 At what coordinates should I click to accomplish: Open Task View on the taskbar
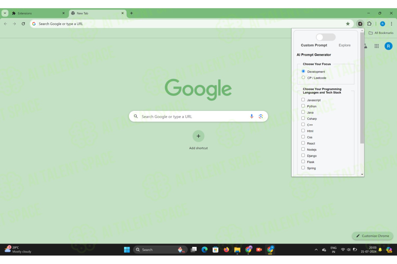click(194, 250)
